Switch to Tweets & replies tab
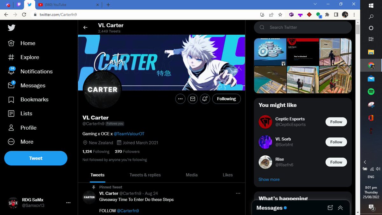 point(145,175)
